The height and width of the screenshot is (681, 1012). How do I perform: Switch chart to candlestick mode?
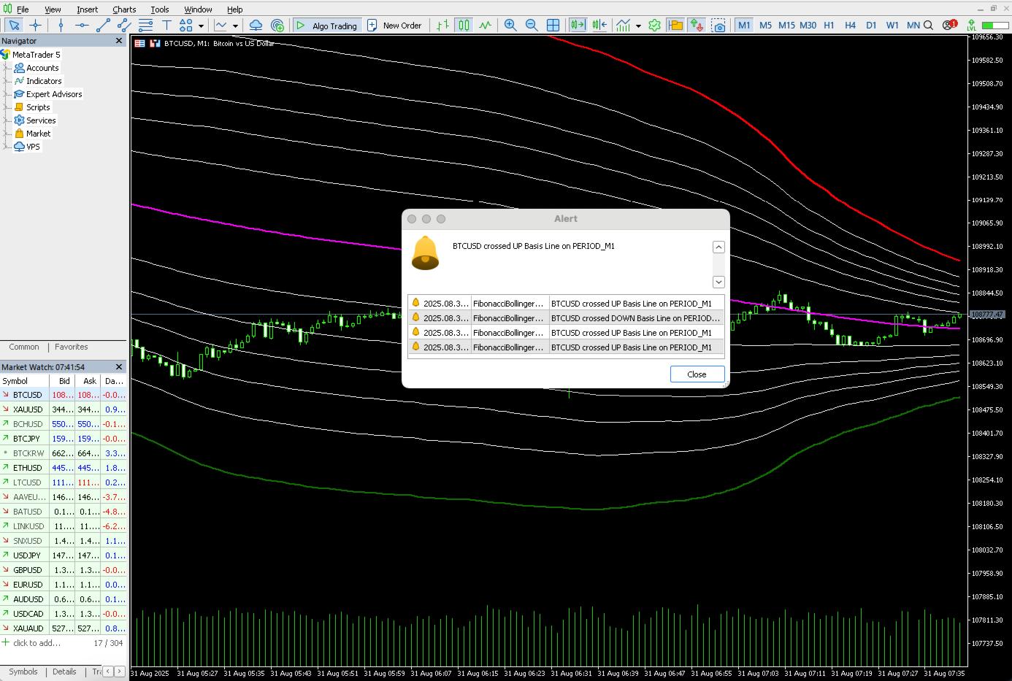click(x=464, y=26)
